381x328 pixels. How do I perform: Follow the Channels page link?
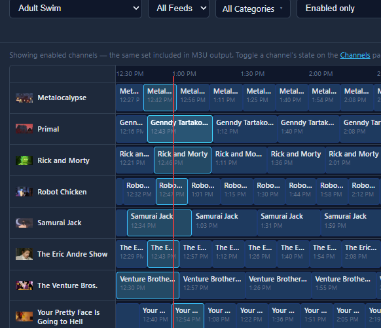tap(355, 55)
